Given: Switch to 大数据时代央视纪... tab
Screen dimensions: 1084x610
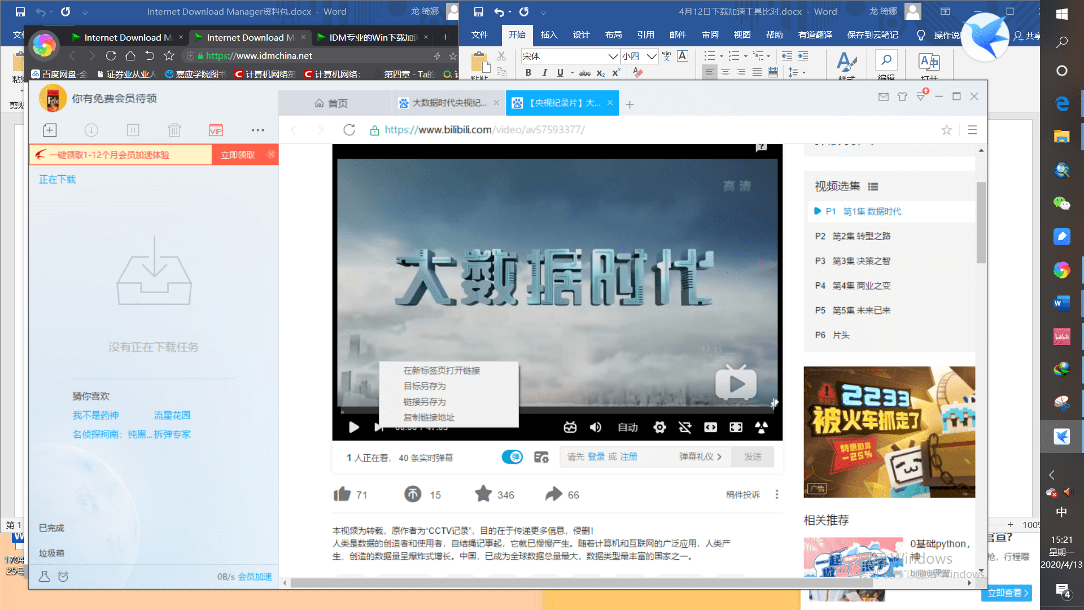Looking at the screenshot, I should pyautogui.click(x=449, y=103).
